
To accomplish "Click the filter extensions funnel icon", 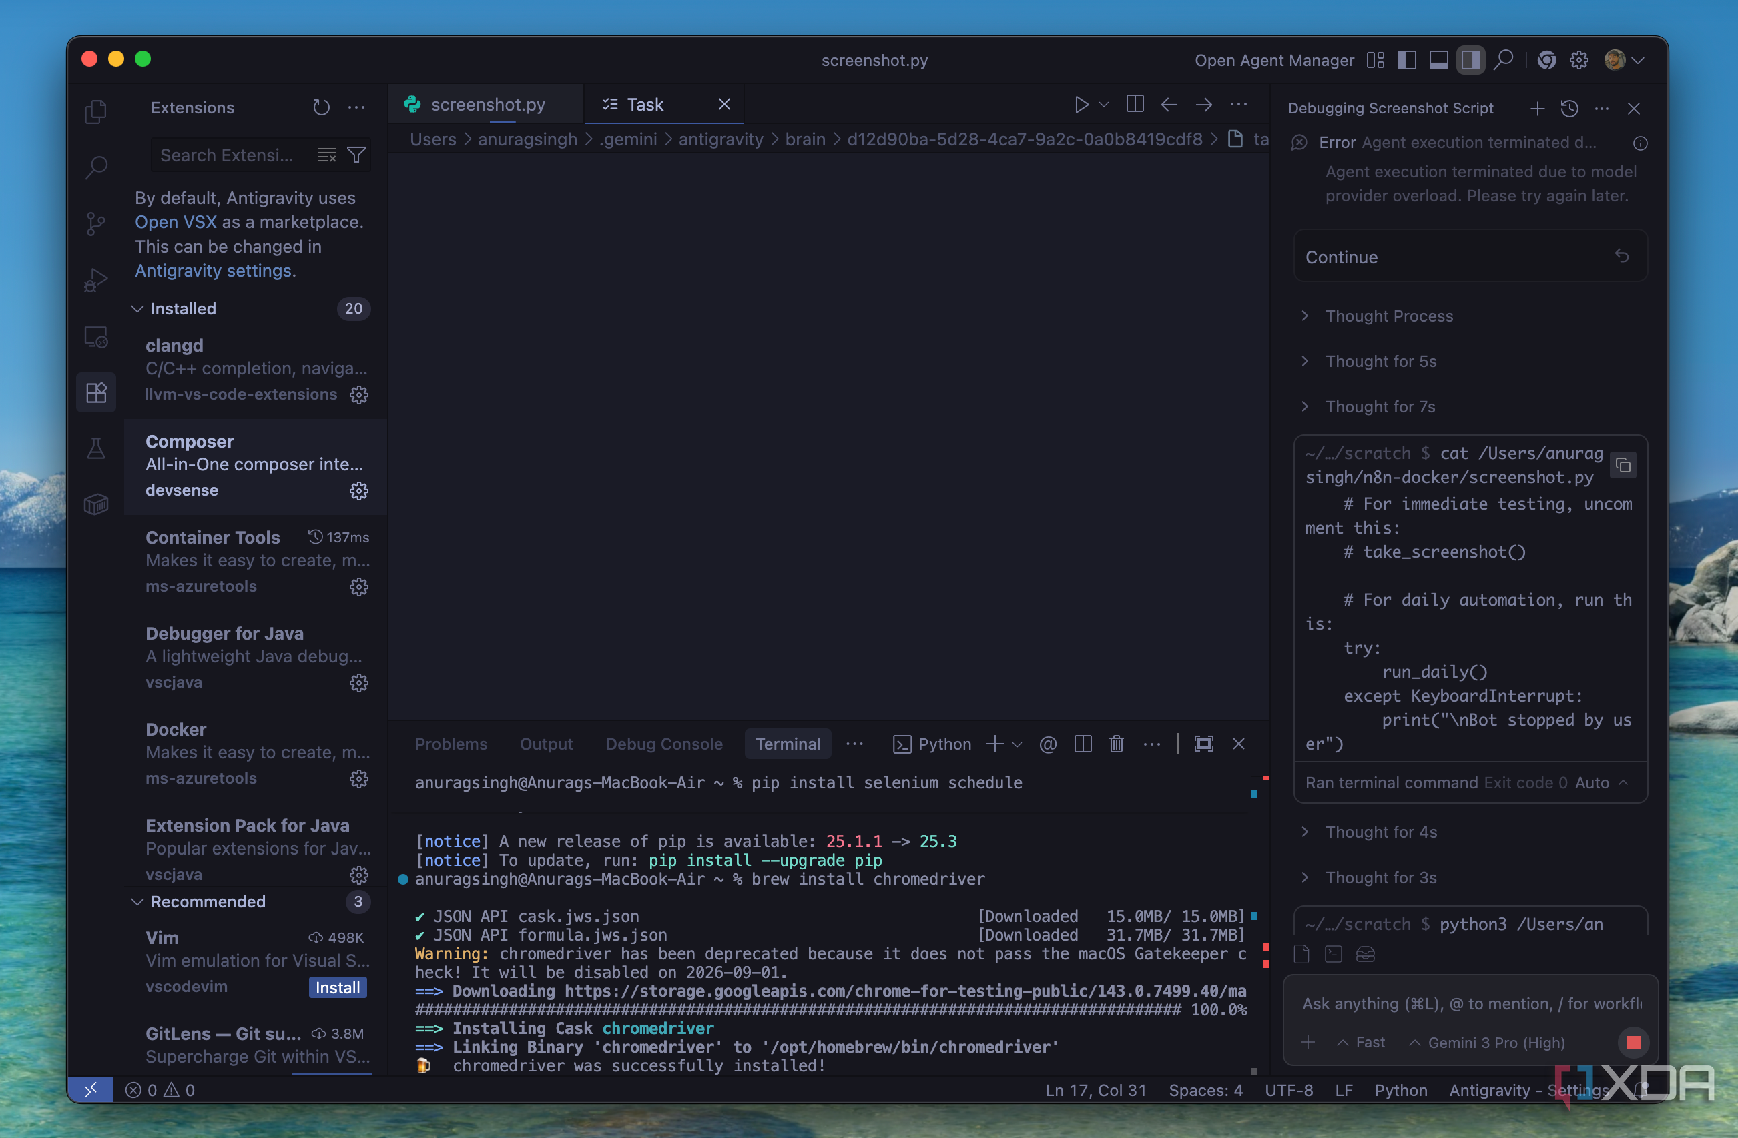I will pos(356,155).
